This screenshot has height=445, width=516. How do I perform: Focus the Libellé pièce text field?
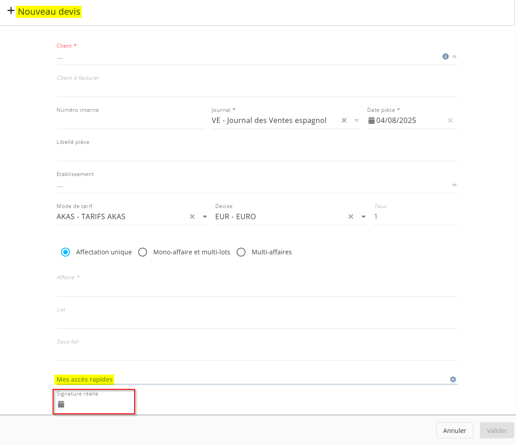coord(257,153)
